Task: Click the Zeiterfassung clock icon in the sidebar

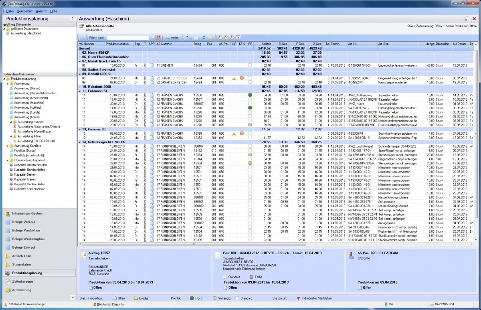Action: (8, 282)
